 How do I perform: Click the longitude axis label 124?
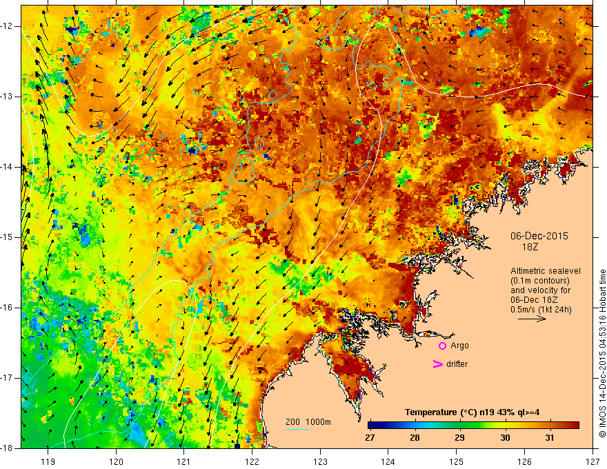point(388,461)
